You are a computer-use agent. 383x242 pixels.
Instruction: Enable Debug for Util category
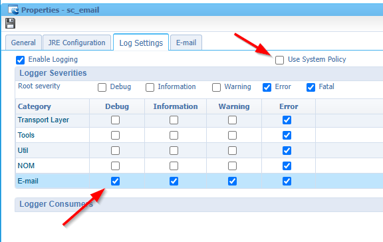click(115, 151)
